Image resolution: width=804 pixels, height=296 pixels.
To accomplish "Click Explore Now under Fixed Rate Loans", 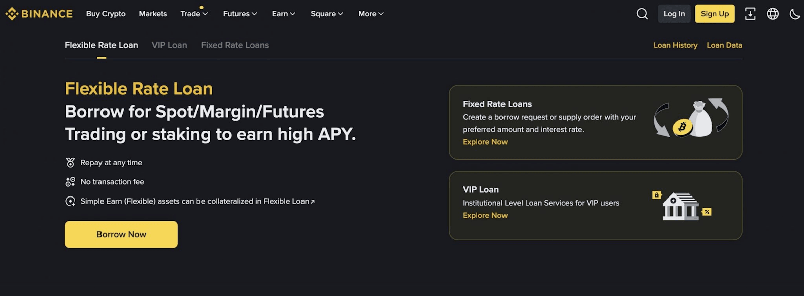I will pos(485,142).
